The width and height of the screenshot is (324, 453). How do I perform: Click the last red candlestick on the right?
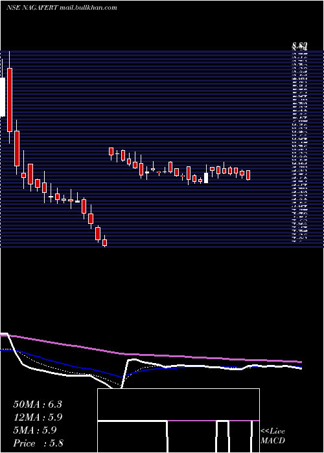tap(248, 175)
